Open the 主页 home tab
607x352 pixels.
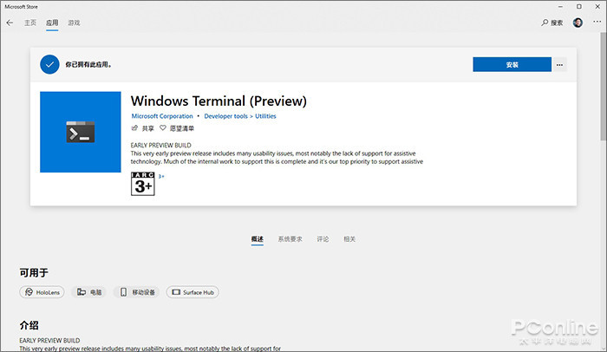coord(30,23)
